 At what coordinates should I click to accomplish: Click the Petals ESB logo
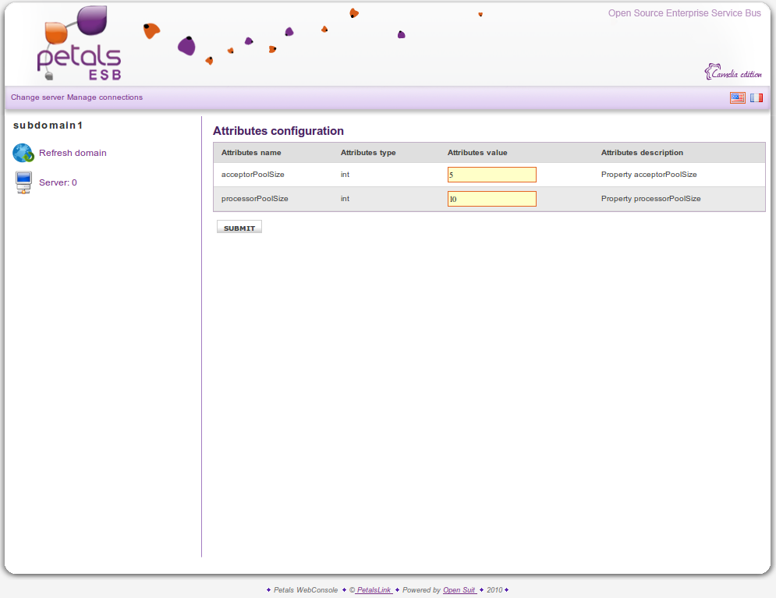pos(79,47)
